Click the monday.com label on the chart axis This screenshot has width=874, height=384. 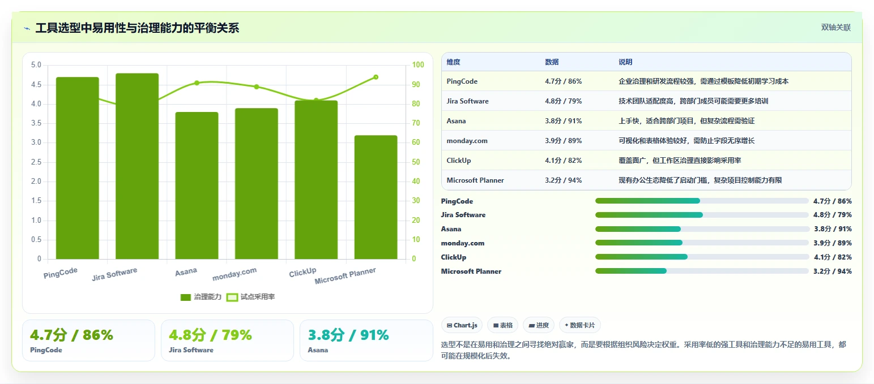tap(234, 274)
